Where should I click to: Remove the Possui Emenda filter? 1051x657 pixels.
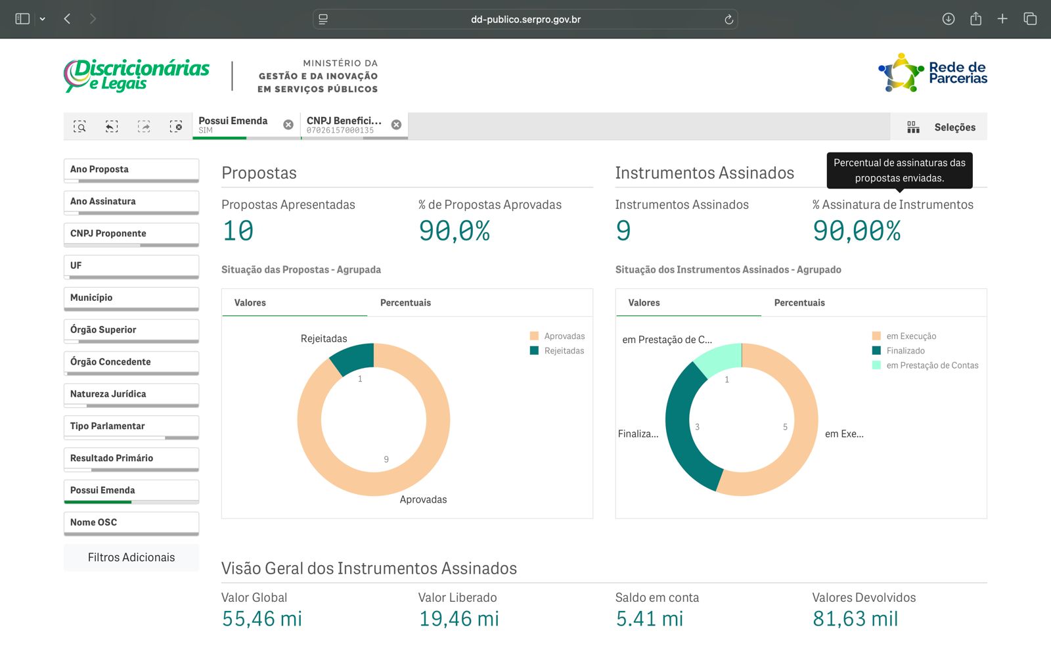click(x=288, y=125)
